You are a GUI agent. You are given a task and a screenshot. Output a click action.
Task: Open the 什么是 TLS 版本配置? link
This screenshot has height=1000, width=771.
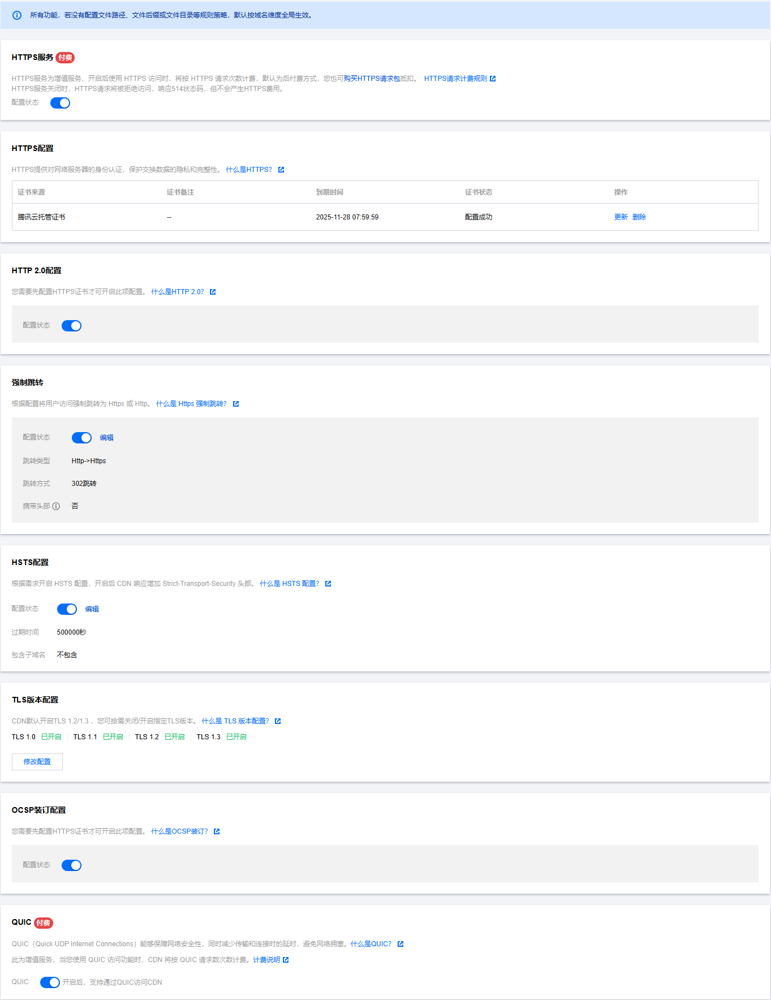(235, 721)
